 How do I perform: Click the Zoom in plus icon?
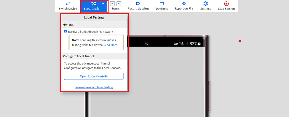click(119, 3)
